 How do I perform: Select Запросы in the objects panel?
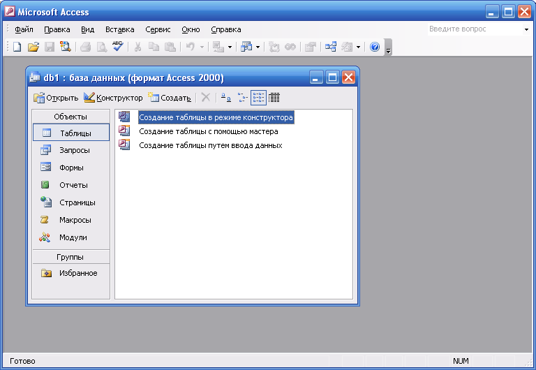point(71,150)
